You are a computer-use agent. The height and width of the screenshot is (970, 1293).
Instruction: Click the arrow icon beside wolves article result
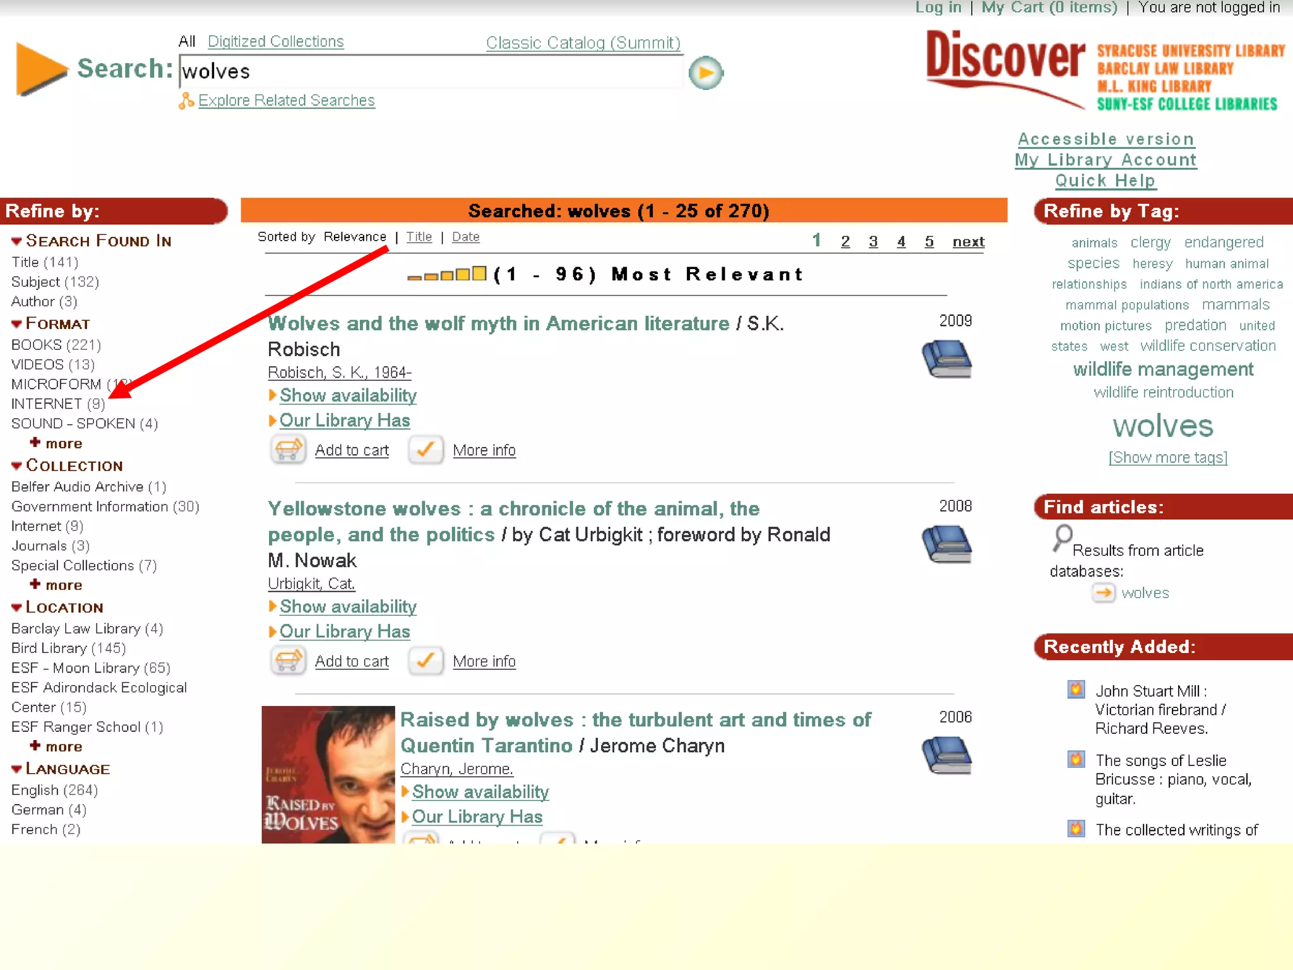coord(1103,593)
